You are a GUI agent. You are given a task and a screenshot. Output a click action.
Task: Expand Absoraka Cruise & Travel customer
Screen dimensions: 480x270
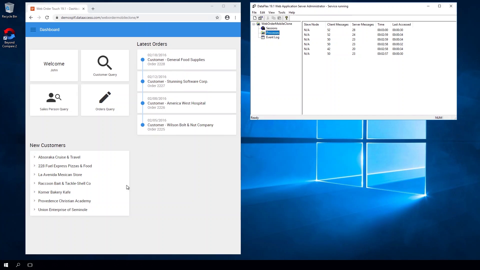point(34,157)
